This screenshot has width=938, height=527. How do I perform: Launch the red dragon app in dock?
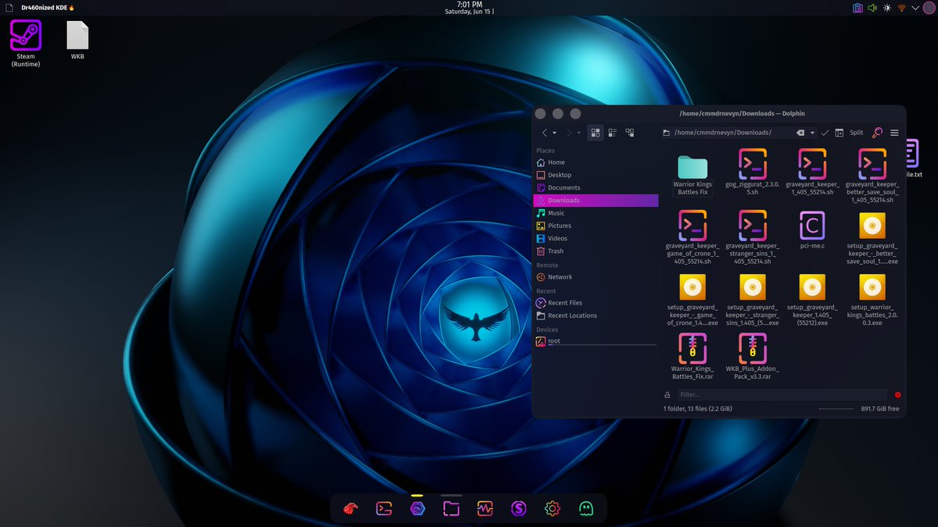coord(350,508)
